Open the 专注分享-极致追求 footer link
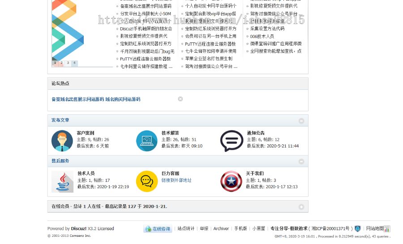 289,228
